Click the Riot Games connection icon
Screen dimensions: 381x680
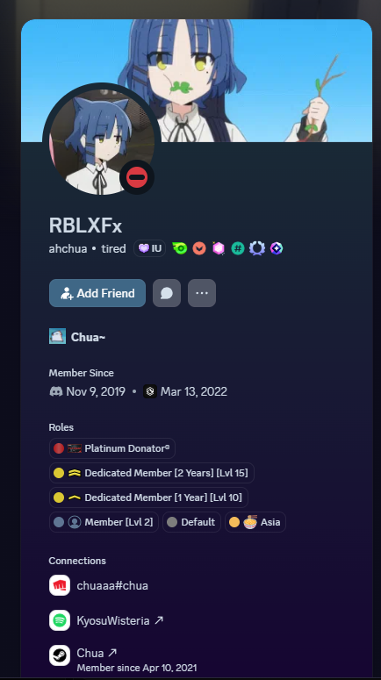point(60,585)
